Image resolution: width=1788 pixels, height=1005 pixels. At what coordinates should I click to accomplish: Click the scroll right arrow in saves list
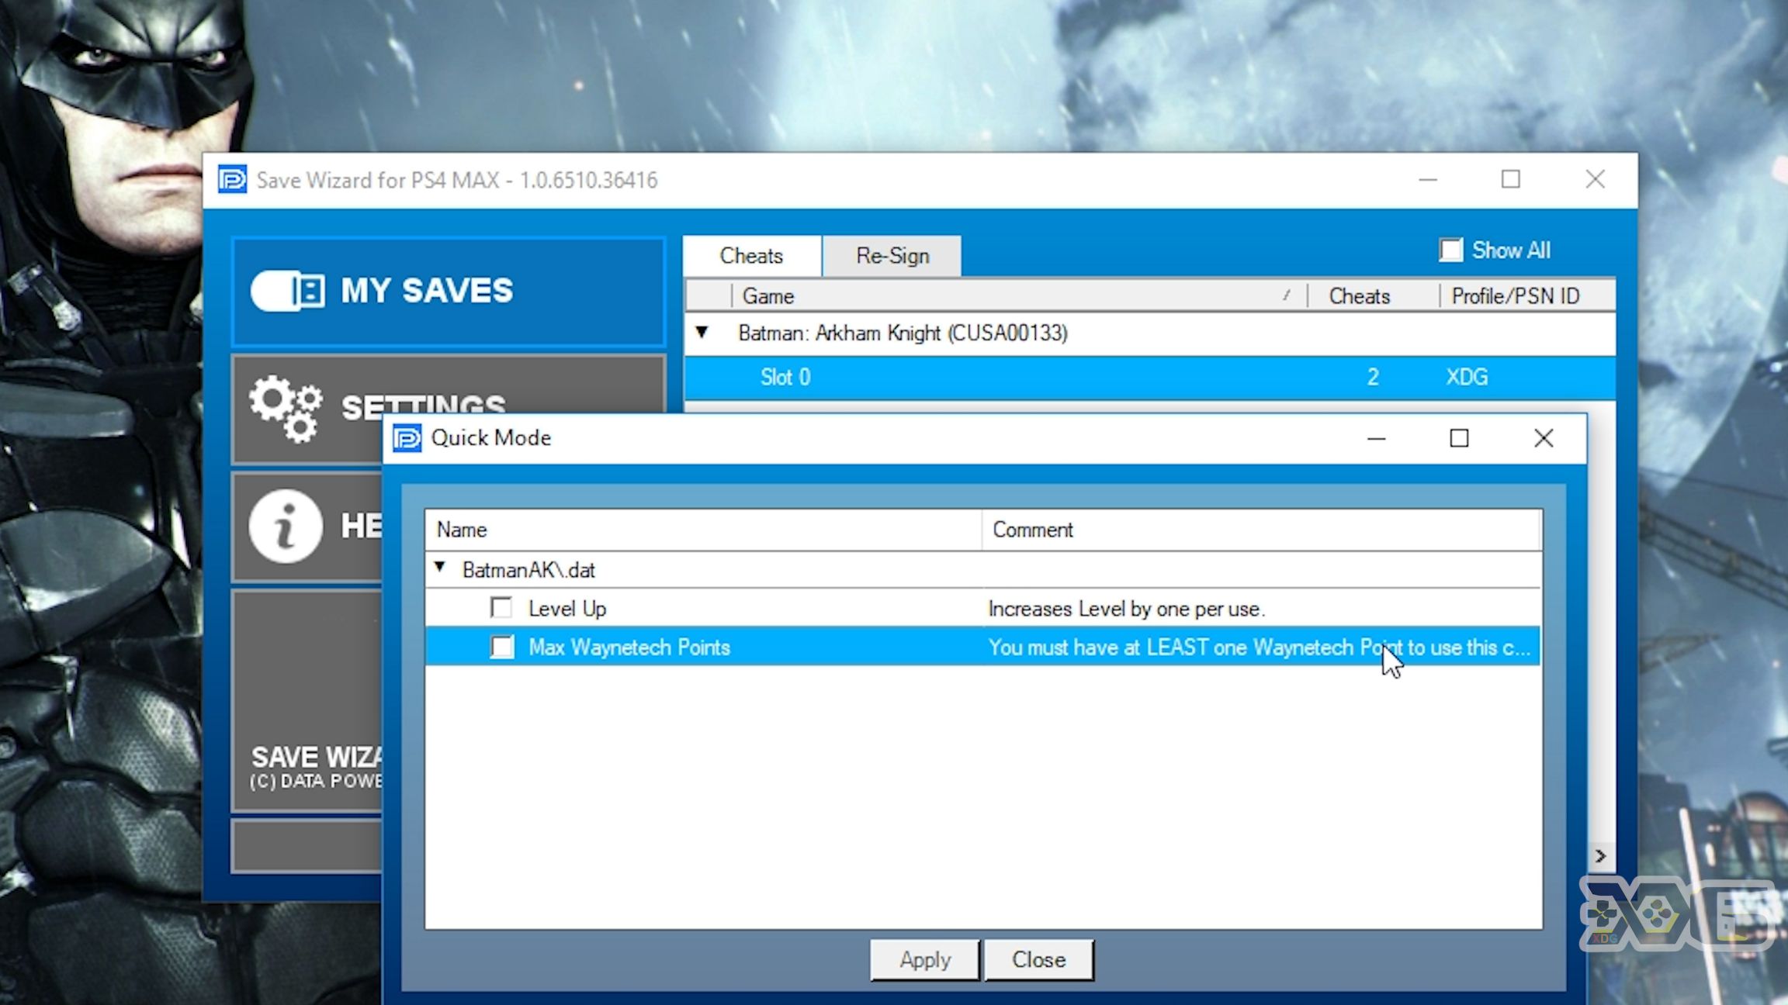click(1600, 856)
